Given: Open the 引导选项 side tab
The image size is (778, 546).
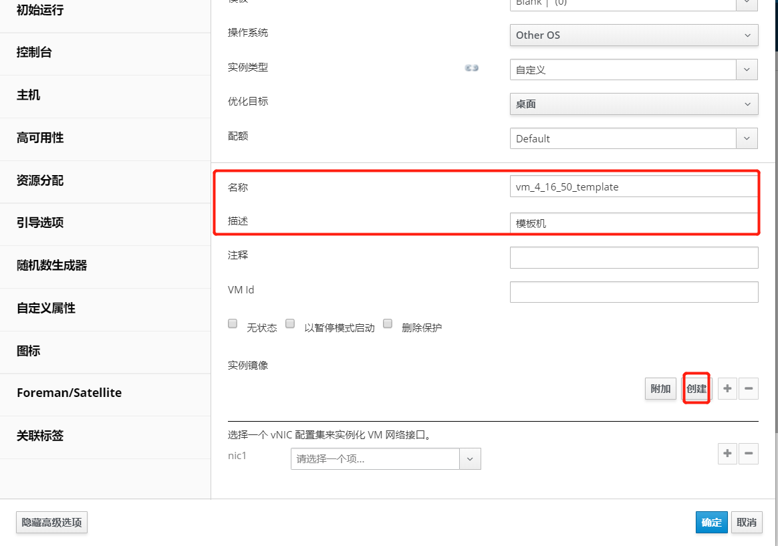Looking at the screenshot, I should pyautogui.click(x=40, y=223).
